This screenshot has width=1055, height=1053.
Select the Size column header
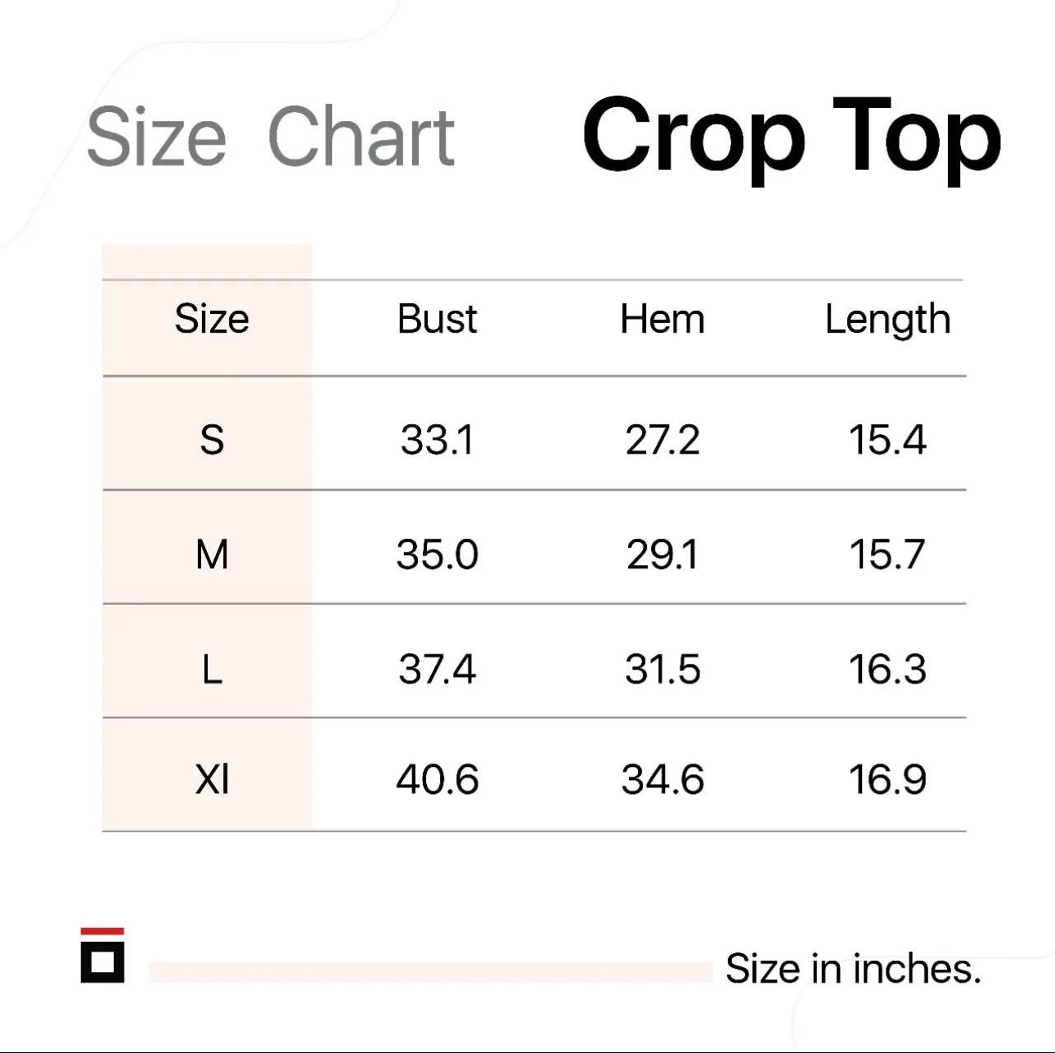(211, 319)
